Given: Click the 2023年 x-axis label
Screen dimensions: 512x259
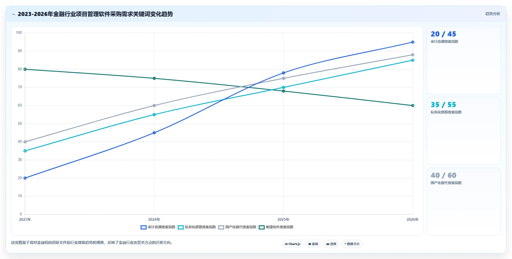Looking at the screenshot, I should pyautogui.click(x=25, y=219).
